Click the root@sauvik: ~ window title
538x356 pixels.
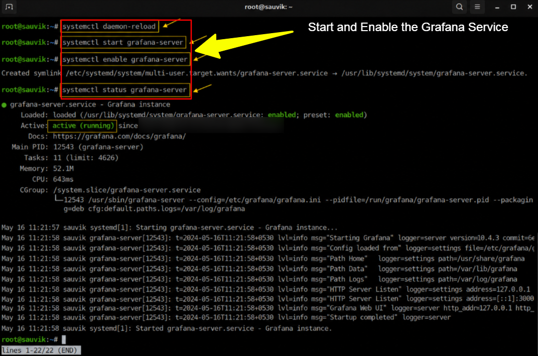pos(268,7)
